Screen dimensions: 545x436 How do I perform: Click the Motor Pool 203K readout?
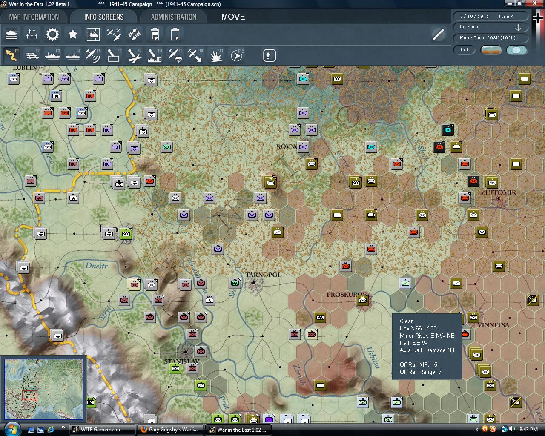[x=490, y=38]
